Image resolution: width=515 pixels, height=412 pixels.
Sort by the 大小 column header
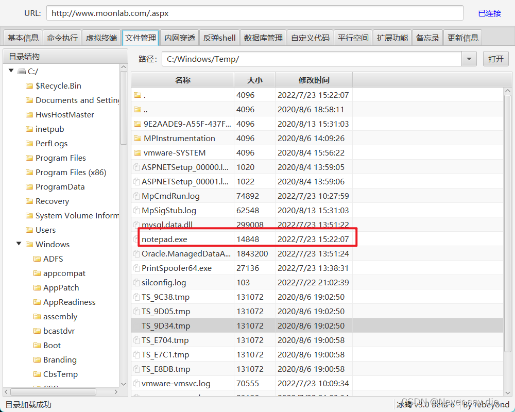tap(254, 80)
